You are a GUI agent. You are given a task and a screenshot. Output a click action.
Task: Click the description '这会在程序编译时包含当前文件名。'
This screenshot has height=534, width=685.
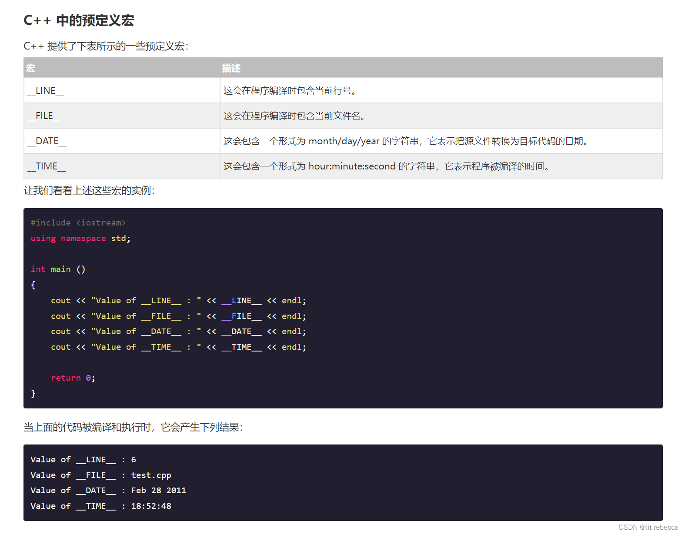(294, 116)
